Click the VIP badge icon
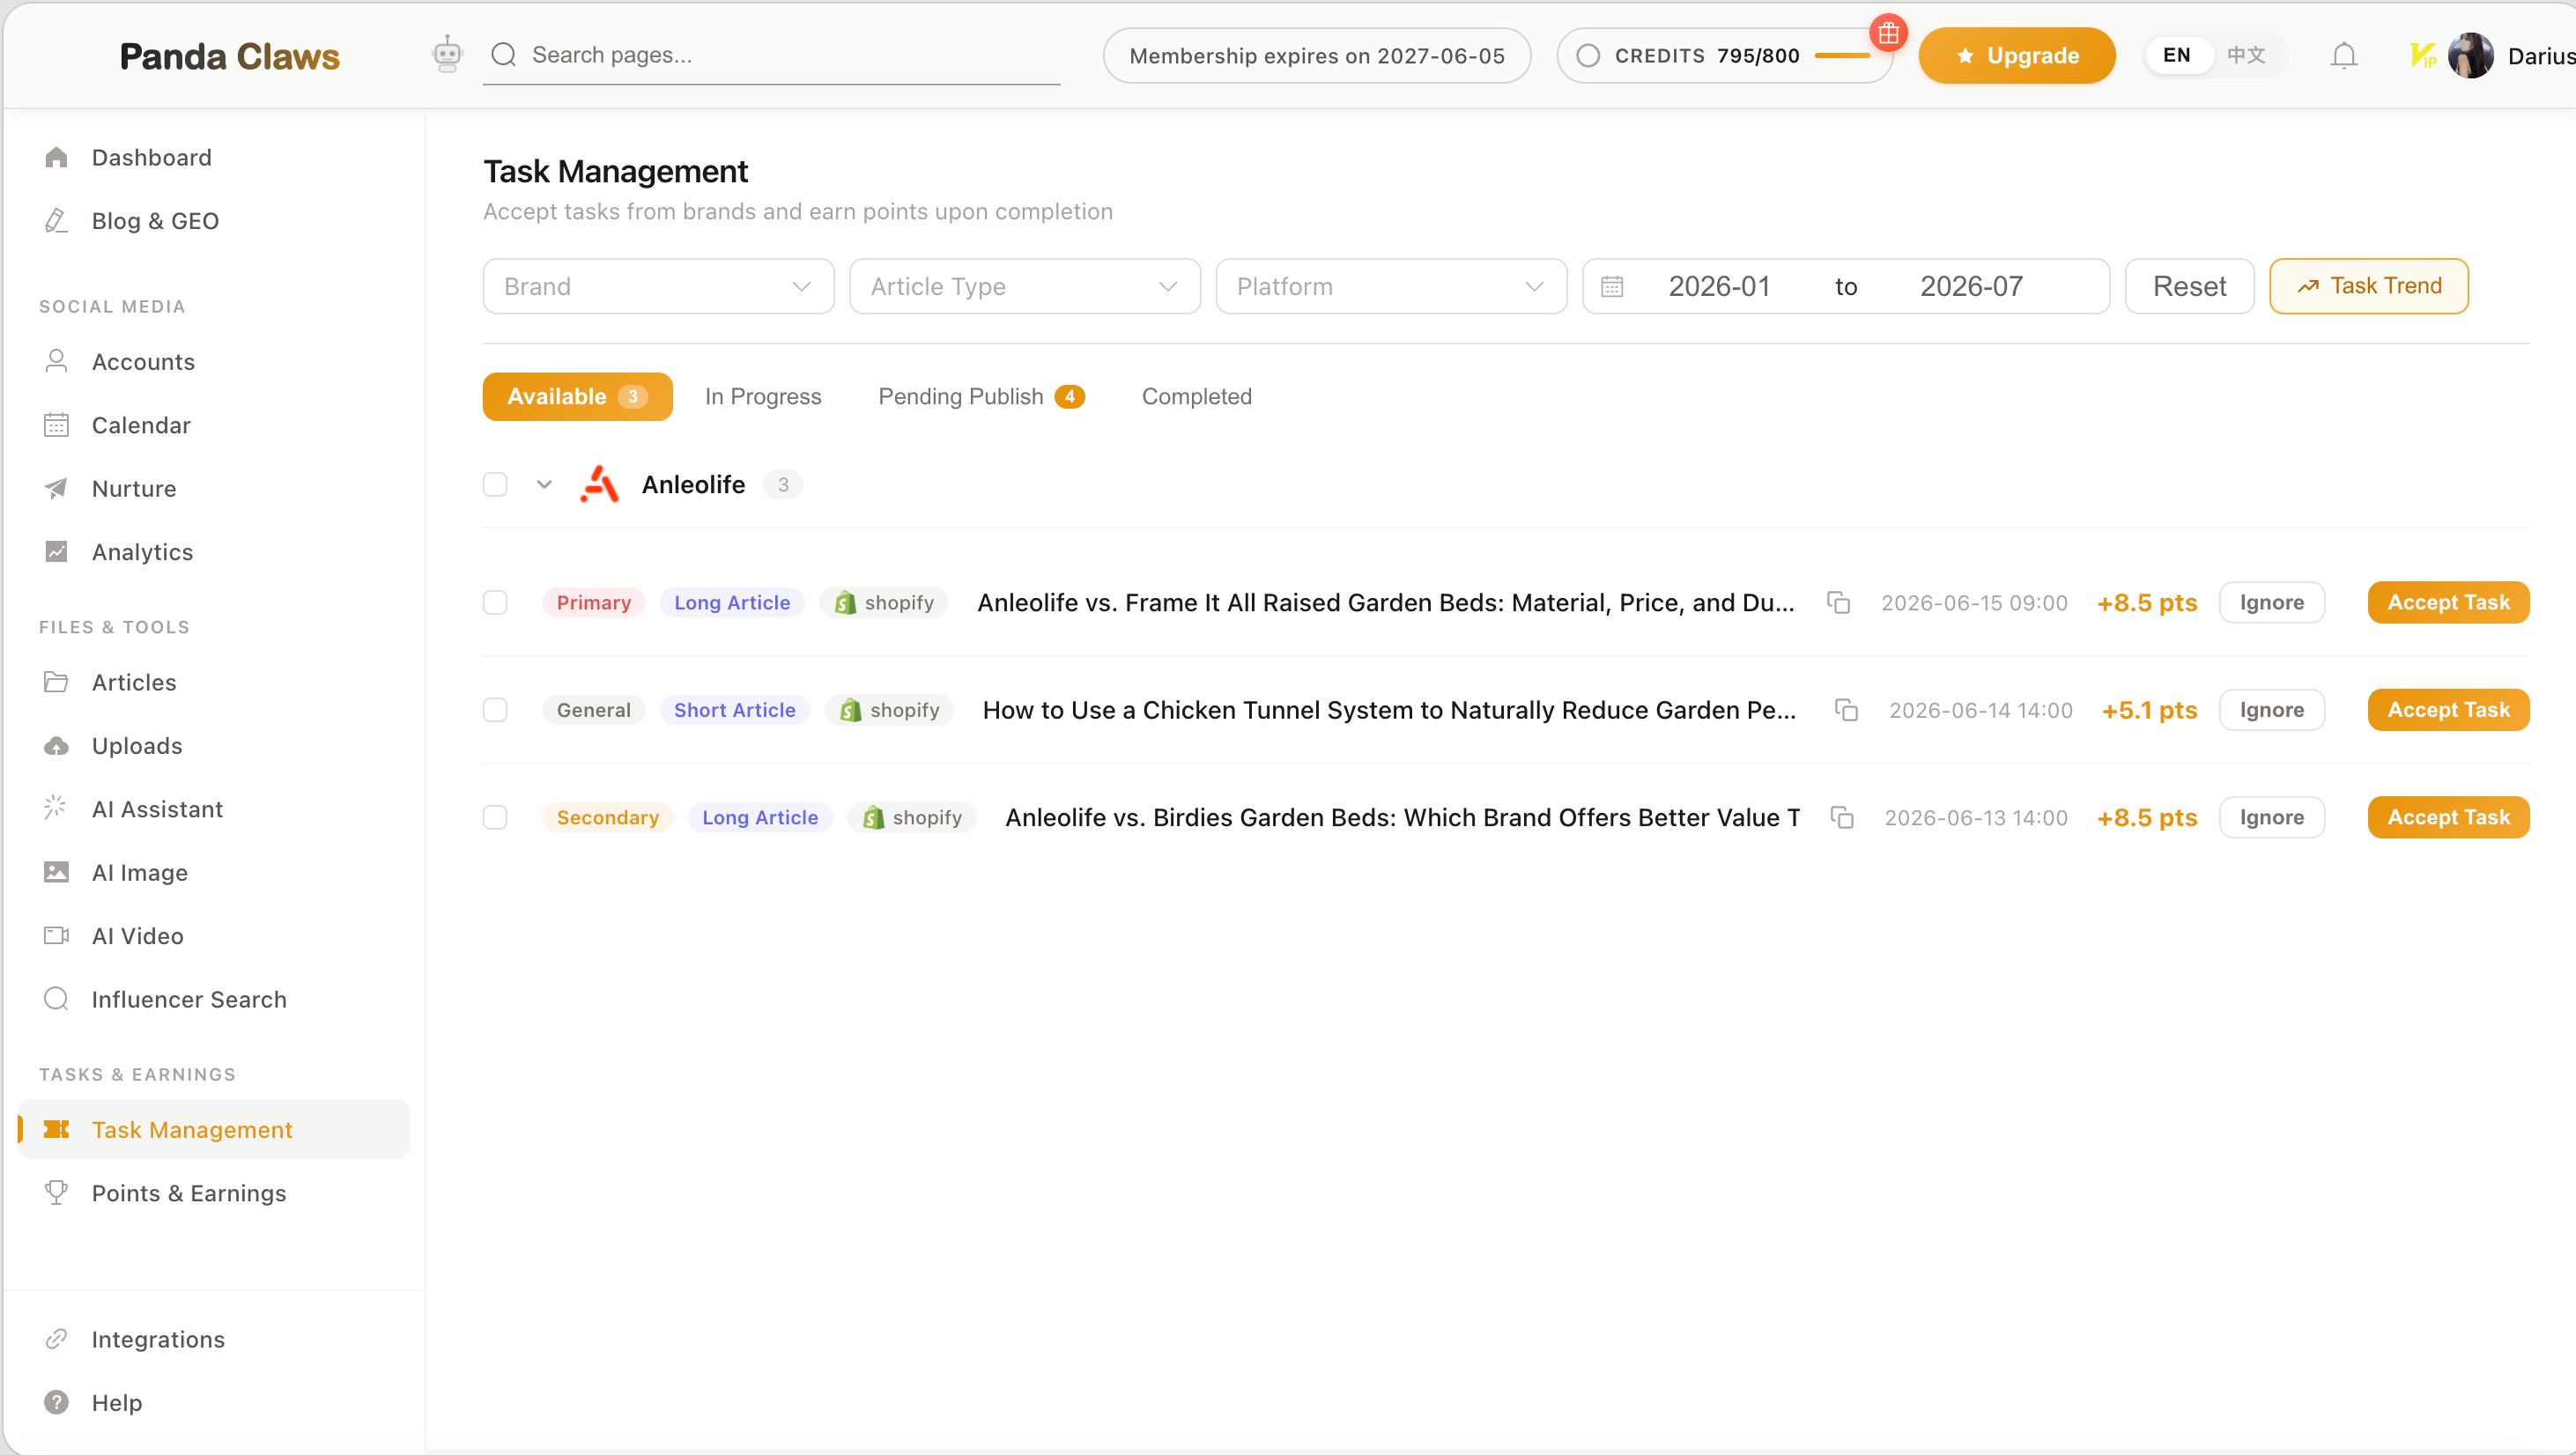This screenshot has height=1455, width=2576. (x=2422, y=55)
